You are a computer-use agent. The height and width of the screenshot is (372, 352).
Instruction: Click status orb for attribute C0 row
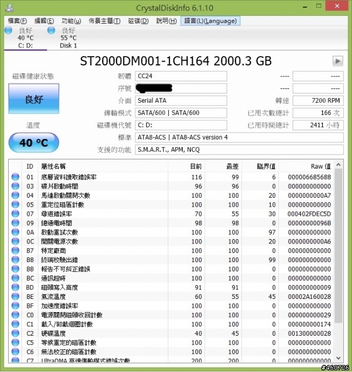[x=15, y=315]
